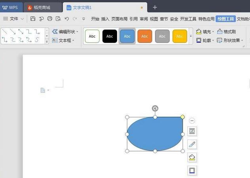Switch to the 安全 tab

click(174, 19)
